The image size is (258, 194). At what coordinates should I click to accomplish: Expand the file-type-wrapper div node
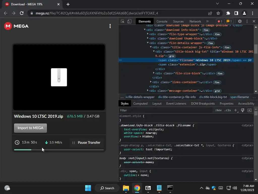point(148,34)
